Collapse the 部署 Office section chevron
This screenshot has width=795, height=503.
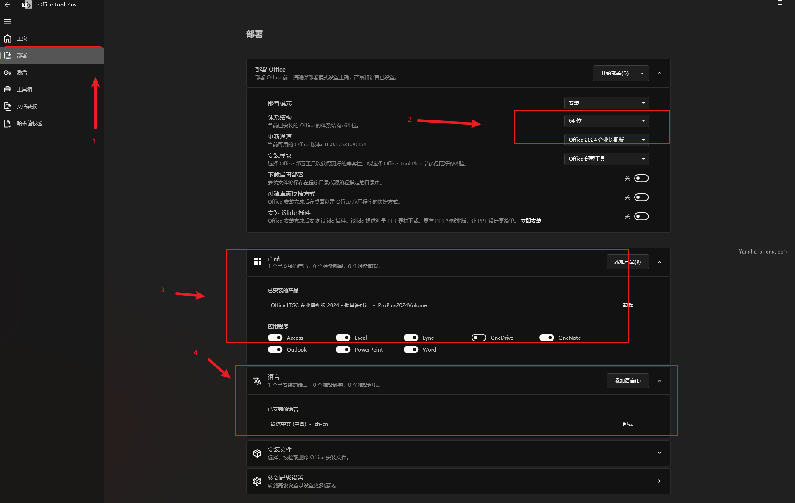click(660, 73)
